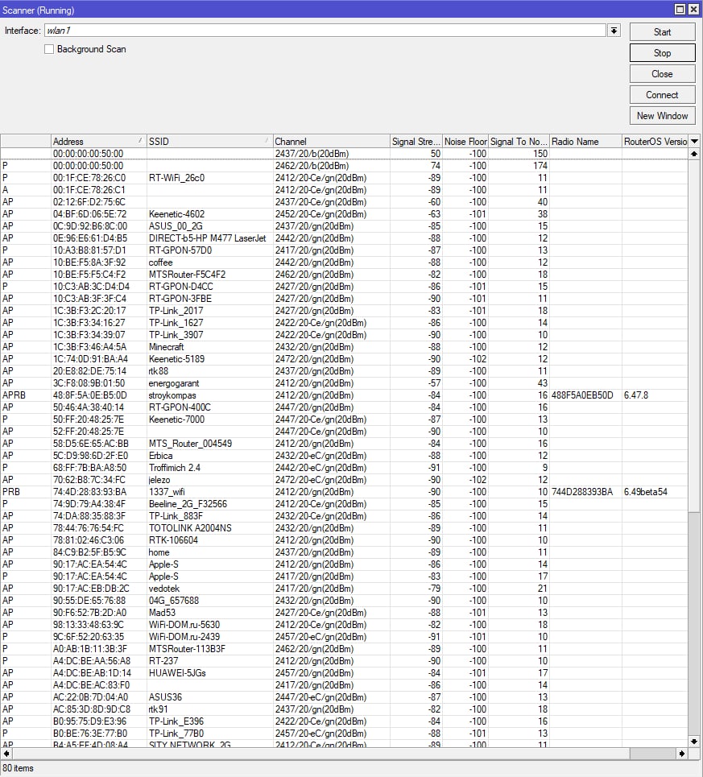Click RouterOS version 6.47.8 cell
This screenshot has width=703, height=777.
click(636, 395)
